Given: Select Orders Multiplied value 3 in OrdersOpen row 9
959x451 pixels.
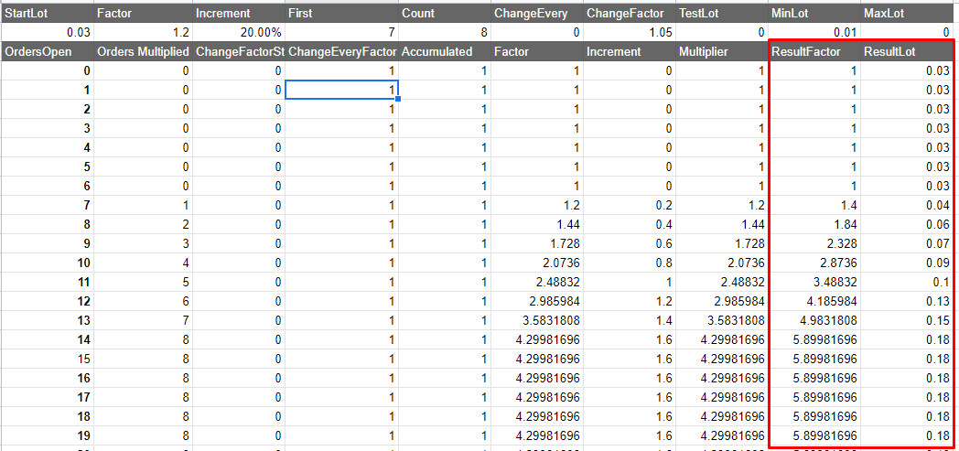Looking at the screenshot, I should click(144, 244).
